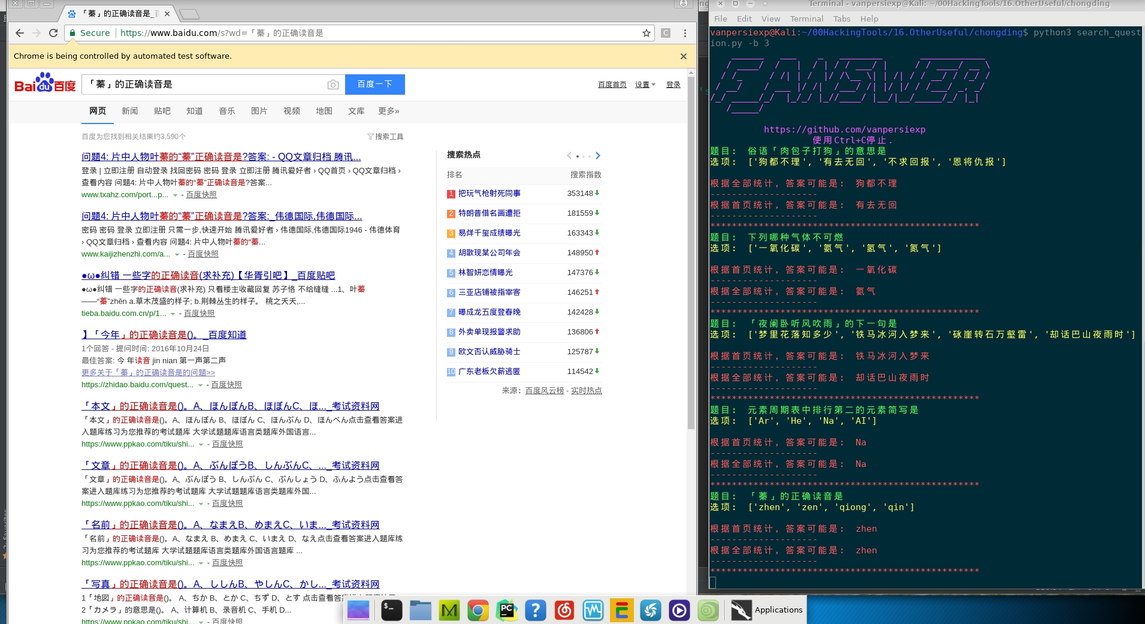Open the 百度风云榜 source link
Image resolution: width=1145 pixels, height=624 pixels.
[545, 390]
